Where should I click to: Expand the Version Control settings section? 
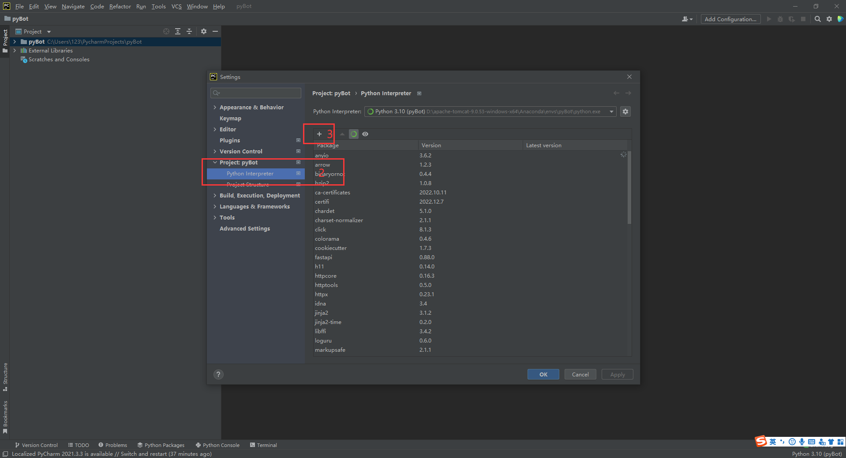pos(215,152)
